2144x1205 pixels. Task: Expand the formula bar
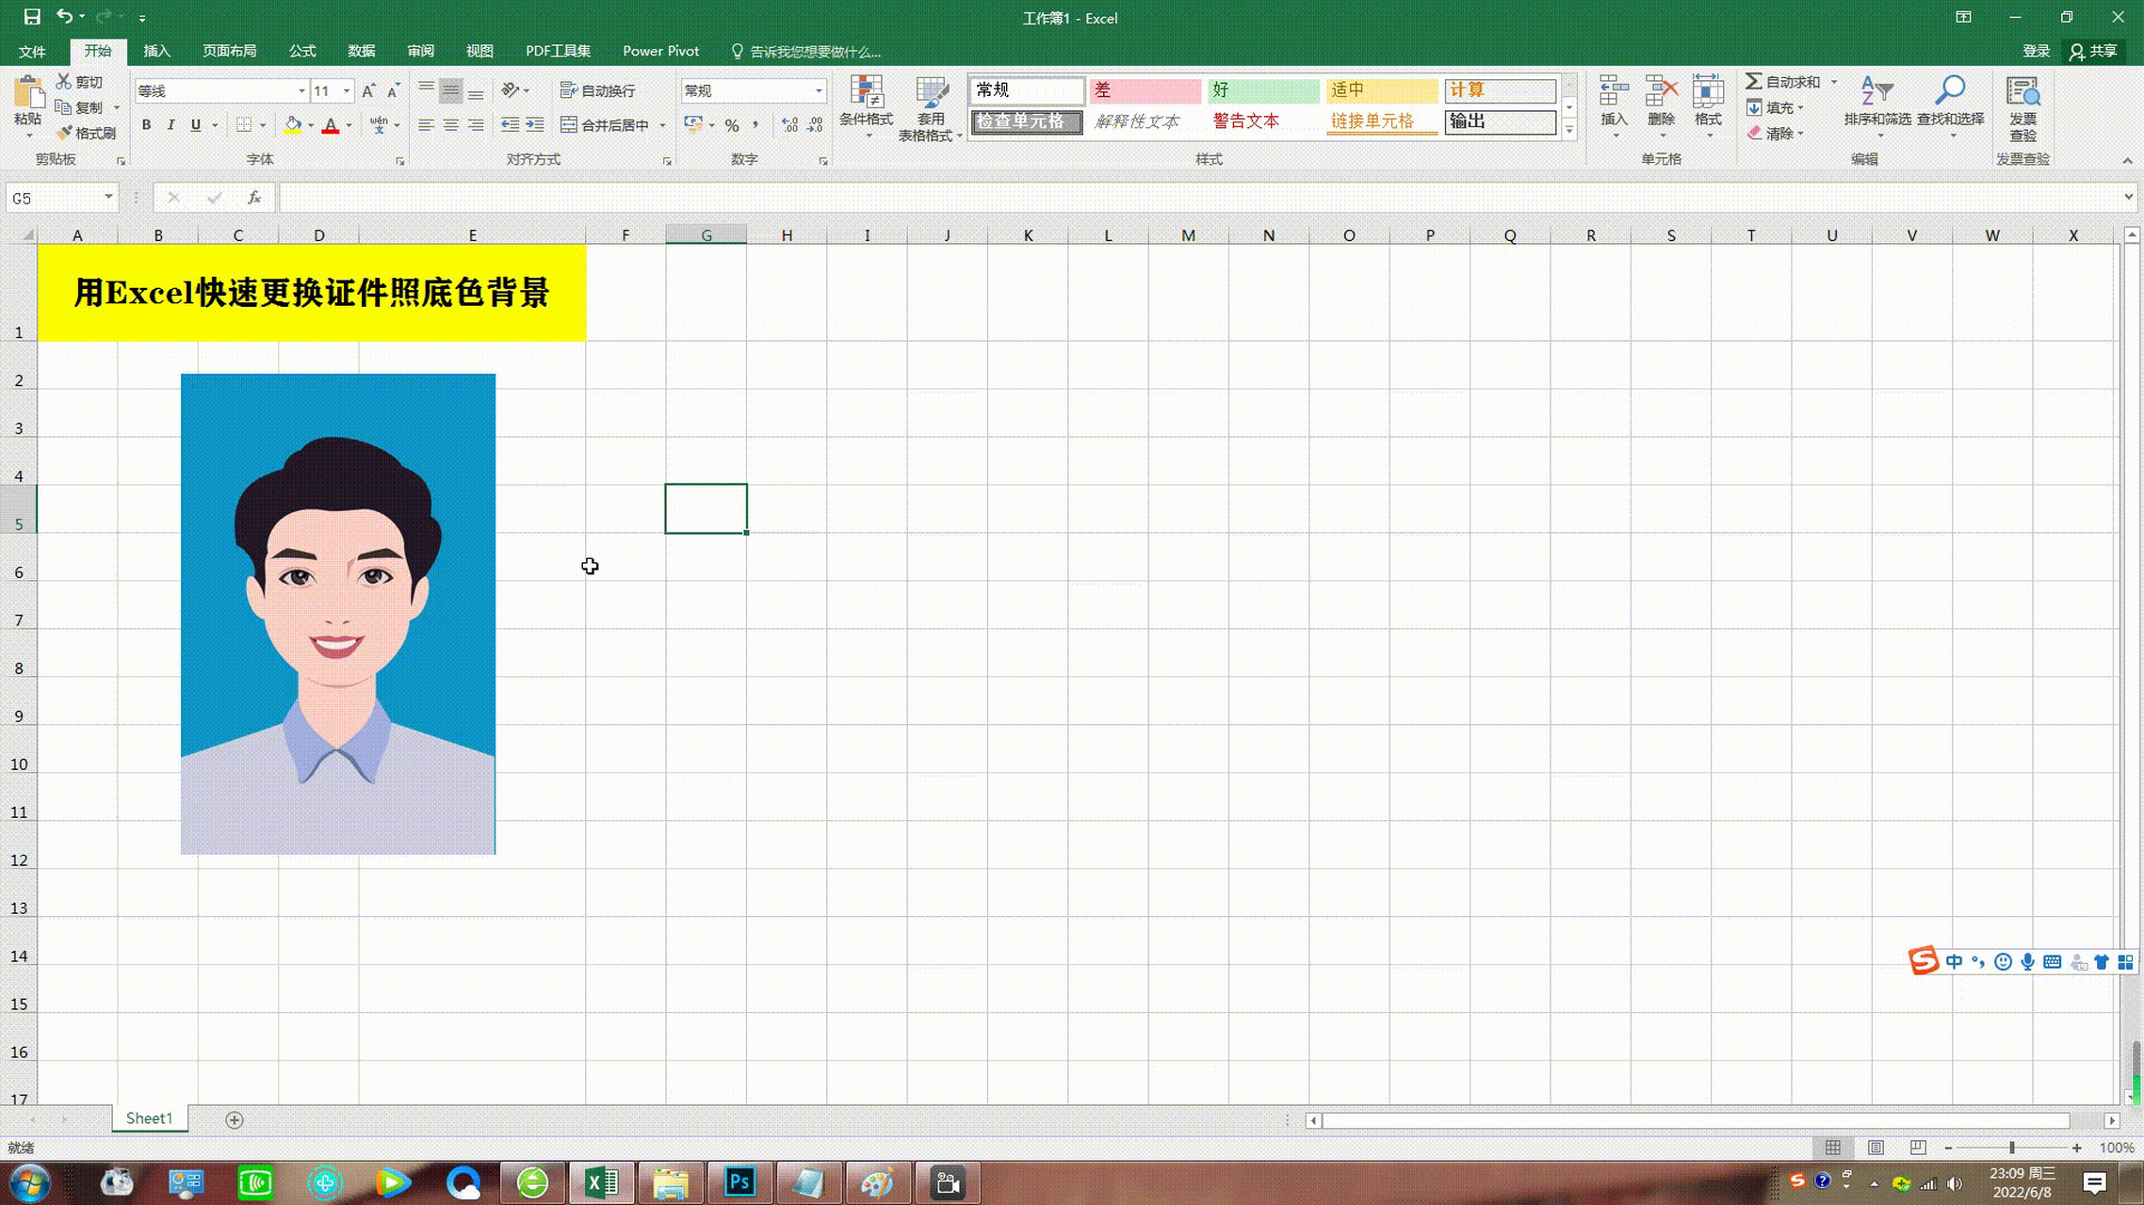(2128, 197)
